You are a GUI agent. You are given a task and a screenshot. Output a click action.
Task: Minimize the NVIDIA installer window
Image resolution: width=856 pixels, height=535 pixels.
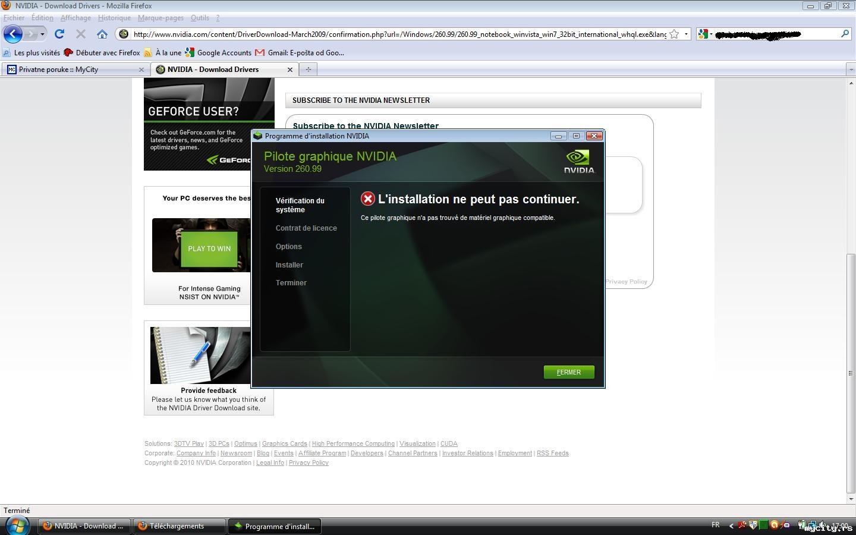pyautogui.click(x=558, y=136)
